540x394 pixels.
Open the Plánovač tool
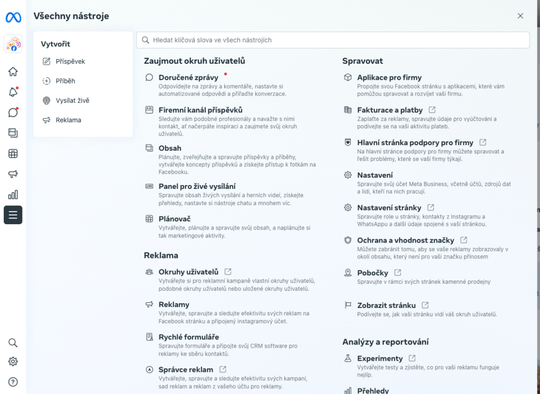(x=175, y=219)
